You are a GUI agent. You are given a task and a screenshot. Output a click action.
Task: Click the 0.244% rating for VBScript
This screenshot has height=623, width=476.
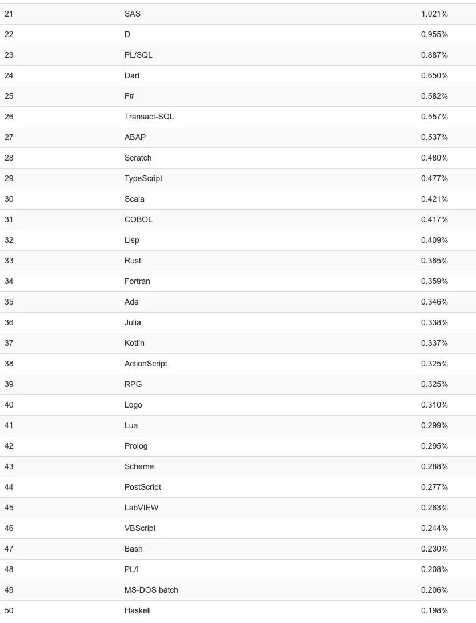pos(434,528)
